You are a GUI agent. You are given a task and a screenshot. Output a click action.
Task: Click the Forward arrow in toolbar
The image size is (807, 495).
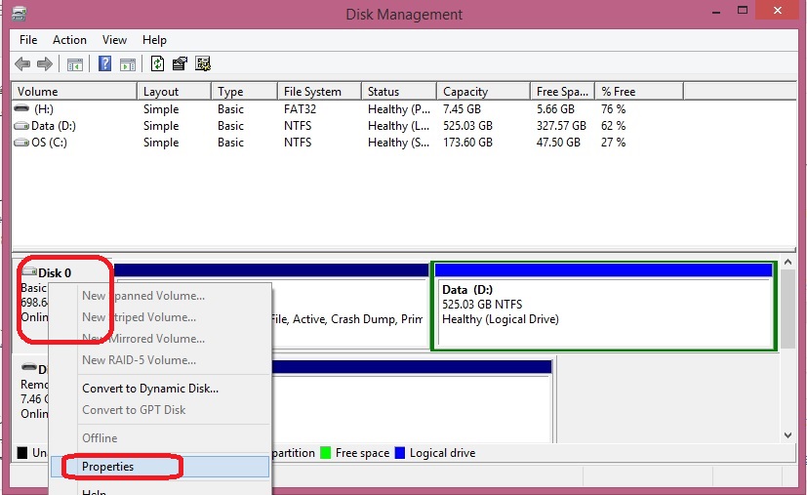(44, 64)
